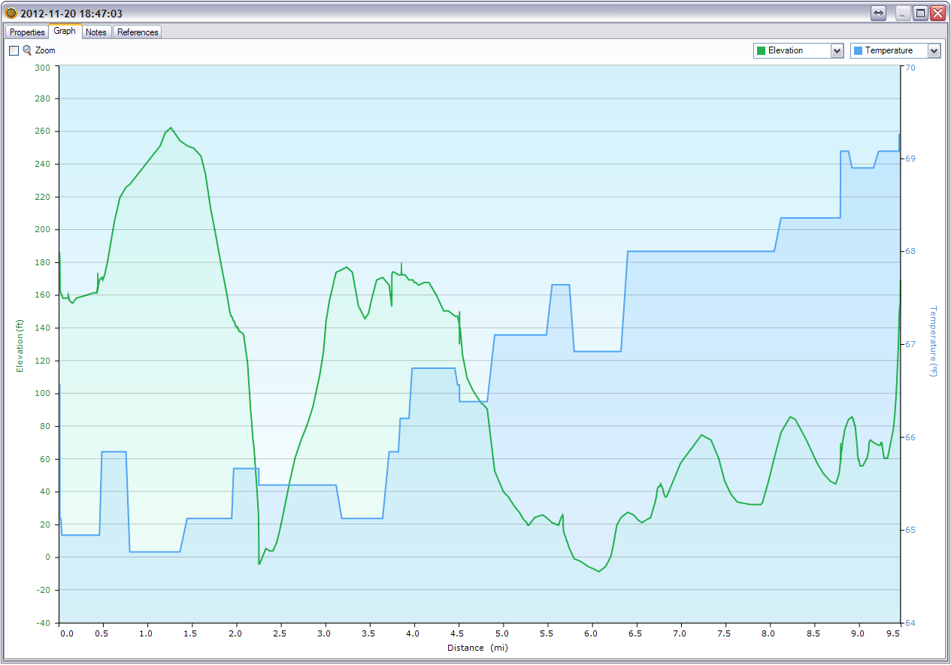Screen dimensions: 951x665
Task: Close the track graph window
Action: click(937, 14)
